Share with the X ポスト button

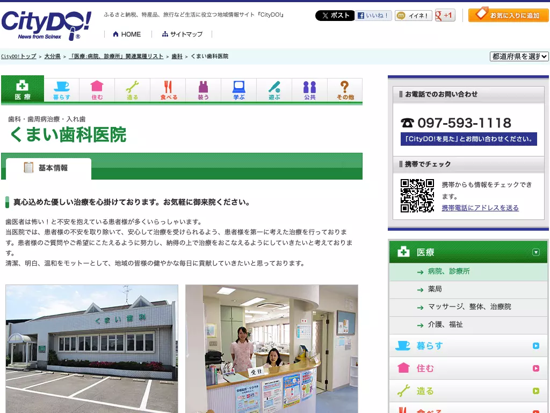(335, 16)
